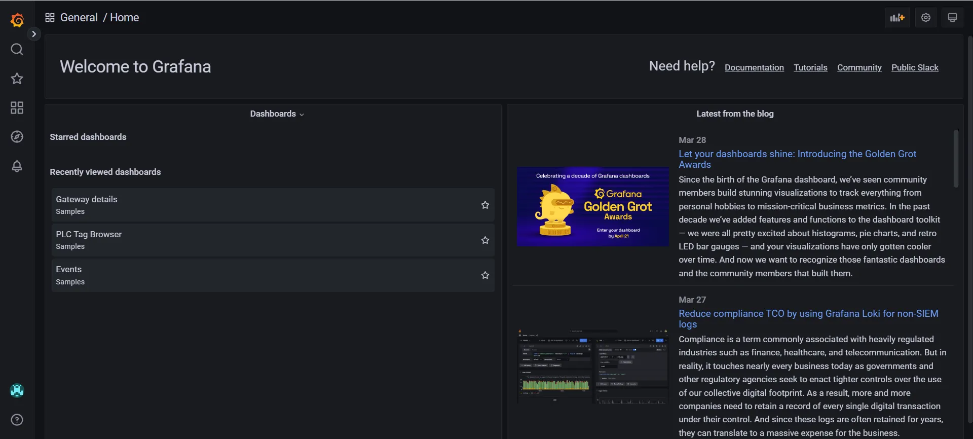This screenshot has width=973, height=439.
Task: Click the Recently viewed dashboards heading
Action: point(105,172)
